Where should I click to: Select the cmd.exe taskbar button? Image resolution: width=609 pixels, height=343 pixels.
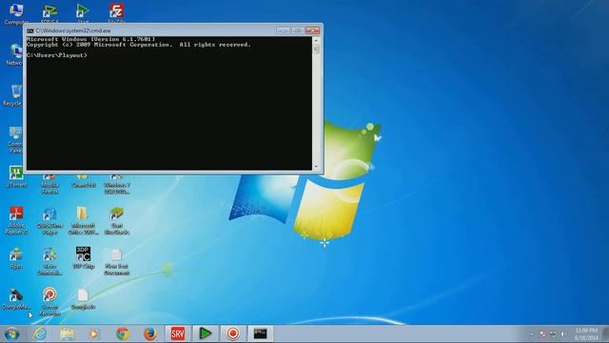260,333
